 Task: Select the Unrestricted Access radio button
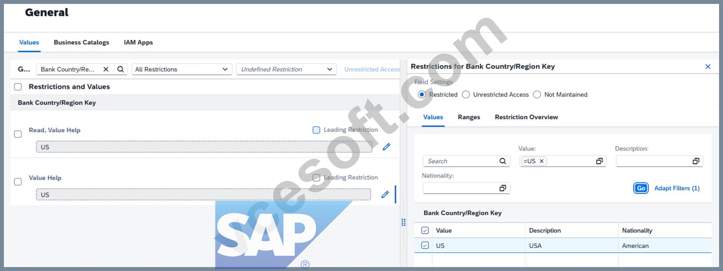click(466, 95)
